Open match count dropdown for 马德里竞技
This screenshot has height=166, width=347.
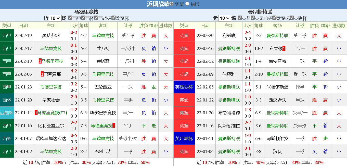click(55, 18)
